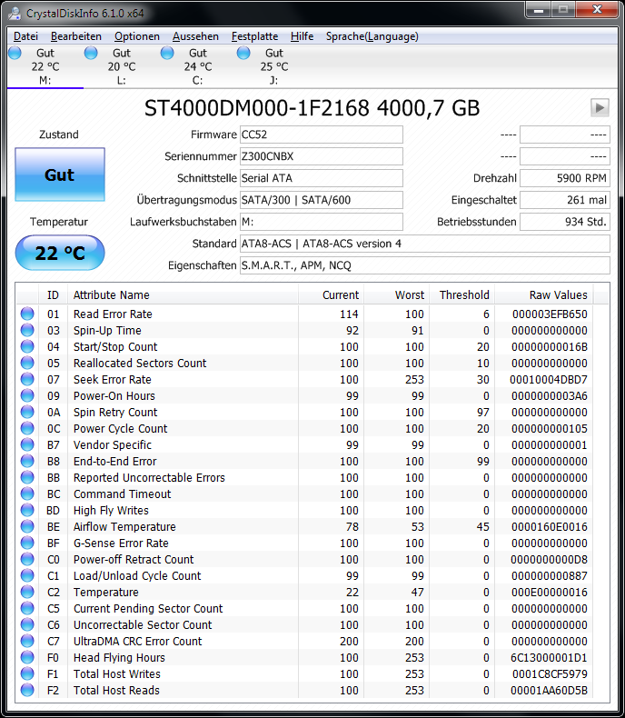Image resolution: width=625 pixels, height=718 pixels.
Task: Click the status orb for High Fly Writes
Action: 27,510
